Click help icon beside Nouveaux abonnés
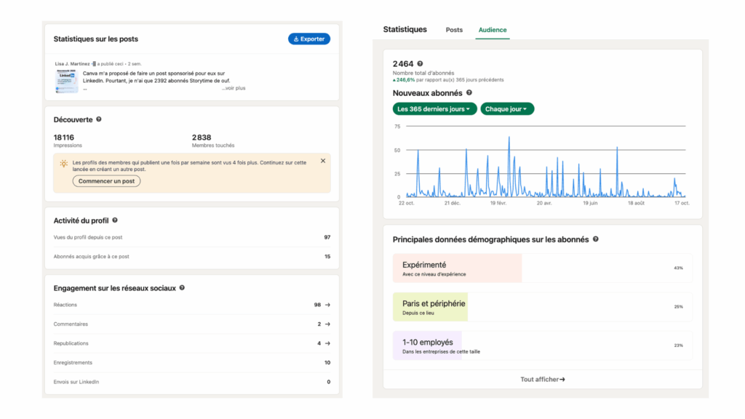The height and width of the screenshot is (419, 745). point(469,93)
